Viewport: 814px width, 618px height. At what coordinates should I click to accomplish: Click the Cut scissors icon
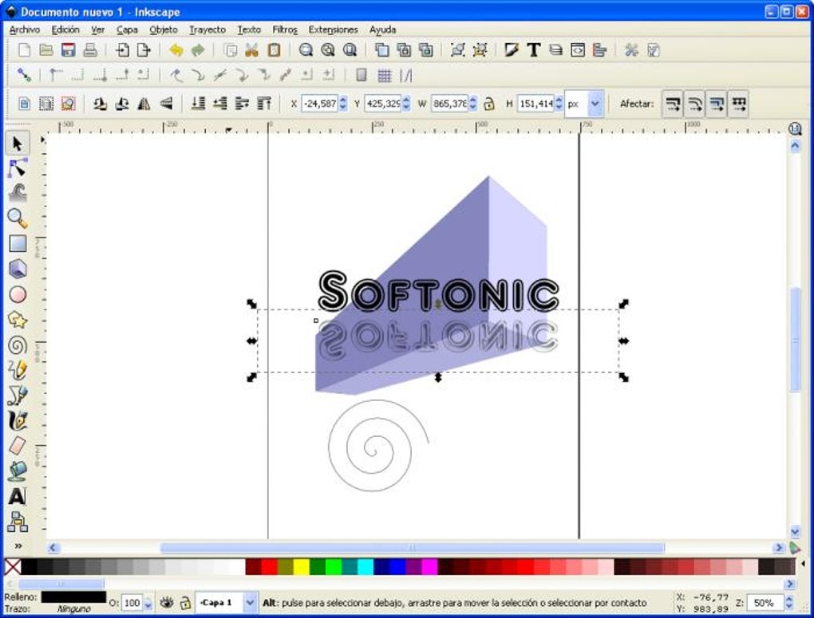point(251,49)
